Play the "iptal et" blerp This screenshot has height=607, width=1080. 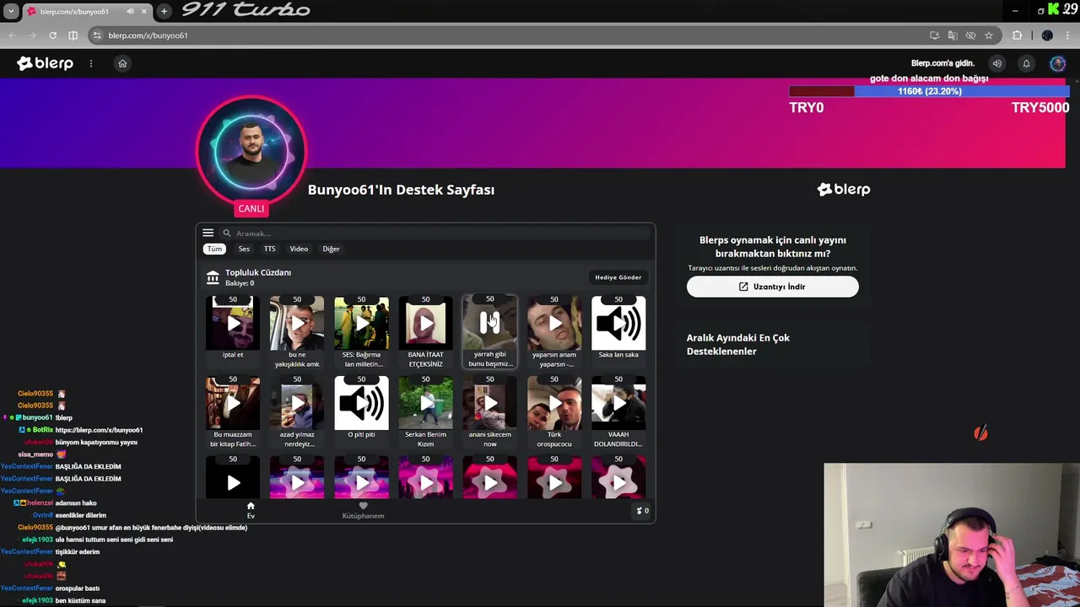(233, 322)
